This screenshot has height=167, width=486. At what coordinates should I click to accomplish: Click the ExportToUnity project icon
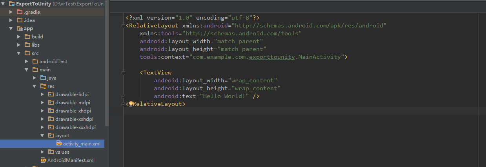(12, 4)
